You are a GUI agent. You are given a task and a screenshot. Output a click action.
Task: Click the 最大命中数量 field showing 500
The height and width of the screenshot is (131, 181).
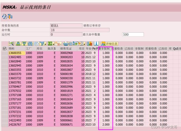click(133, 35)
